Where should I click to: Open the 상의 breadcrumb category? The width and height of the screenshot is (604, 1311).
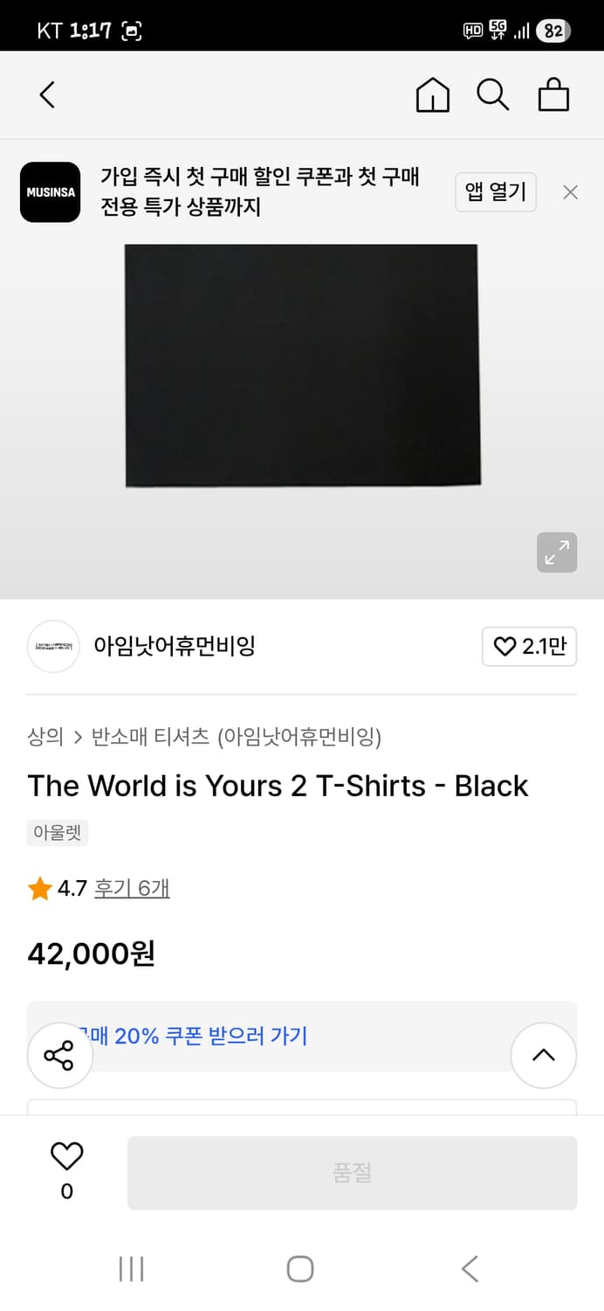click(42, 737)
